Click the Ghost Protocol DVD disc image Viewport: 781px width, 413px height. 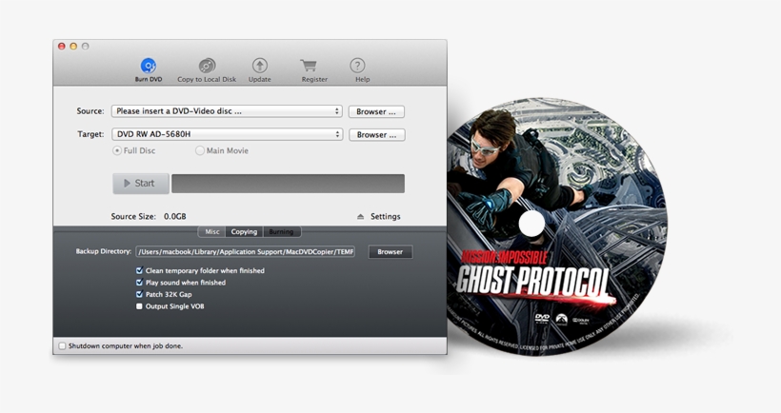(556, 226)
